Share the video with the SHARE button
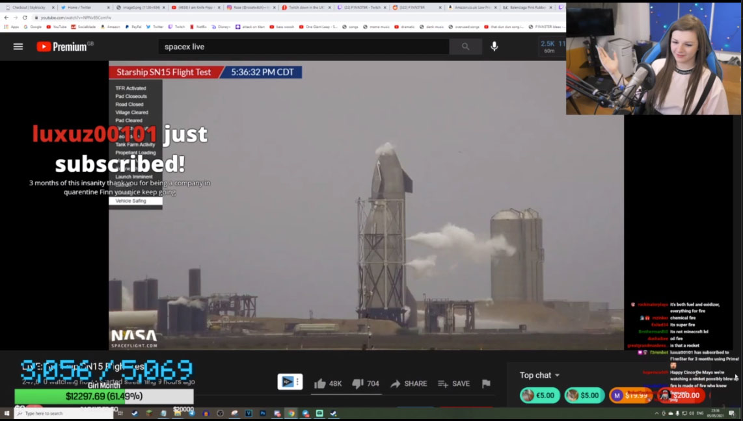 pyautogui.click(x=409, y=383)
